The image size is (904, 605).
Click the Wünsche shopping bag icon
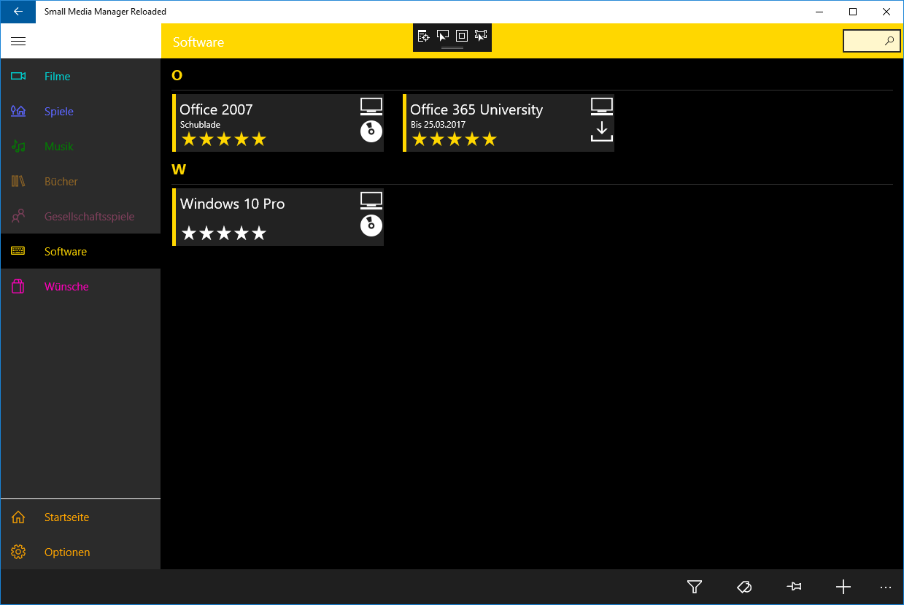(18, 287)
